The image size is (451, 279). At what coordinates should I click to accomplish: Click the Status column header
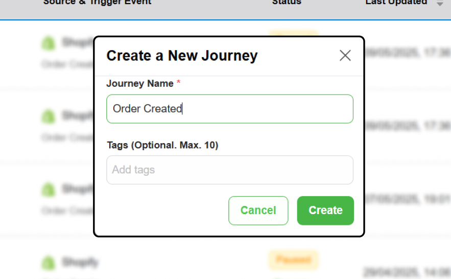[286, 3]
